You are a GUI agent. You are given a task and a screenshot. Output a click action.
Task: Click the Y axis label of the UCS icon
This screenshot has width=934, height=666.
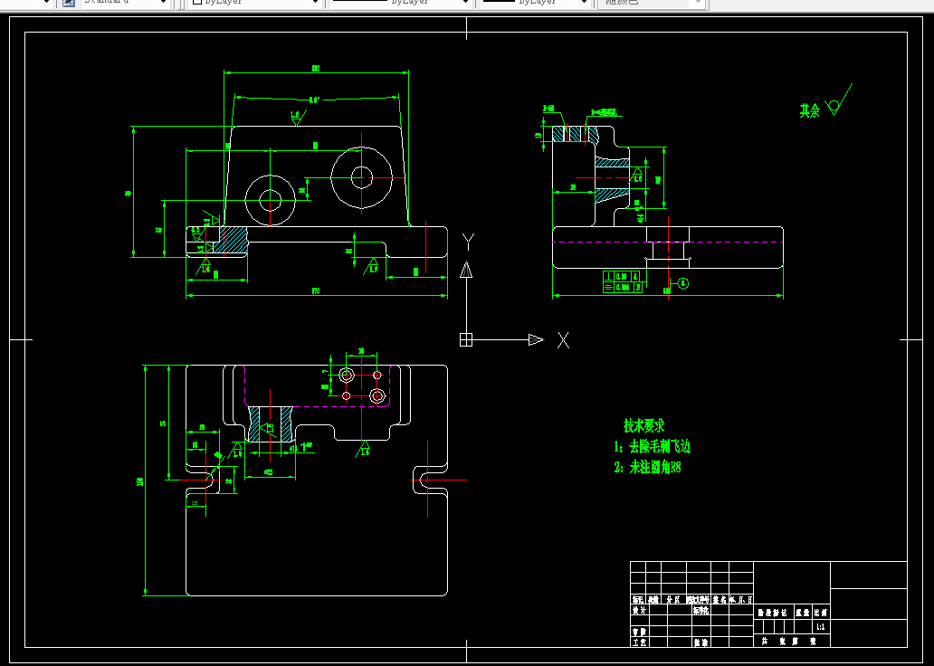point(468,242)
